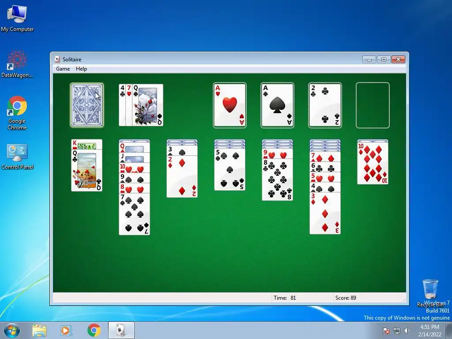
Task: Open the Game menu
Action: point(63,69)
